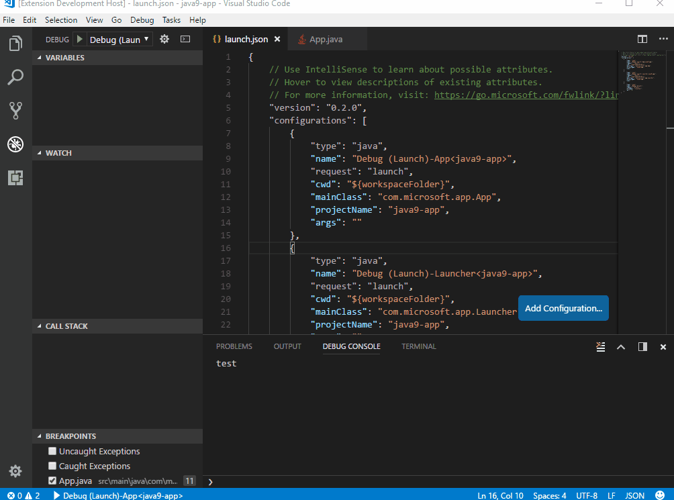This screenshot has height=500, width=674.
Task: Open the Extensions view in activity bar
Action: coord(15,178)
